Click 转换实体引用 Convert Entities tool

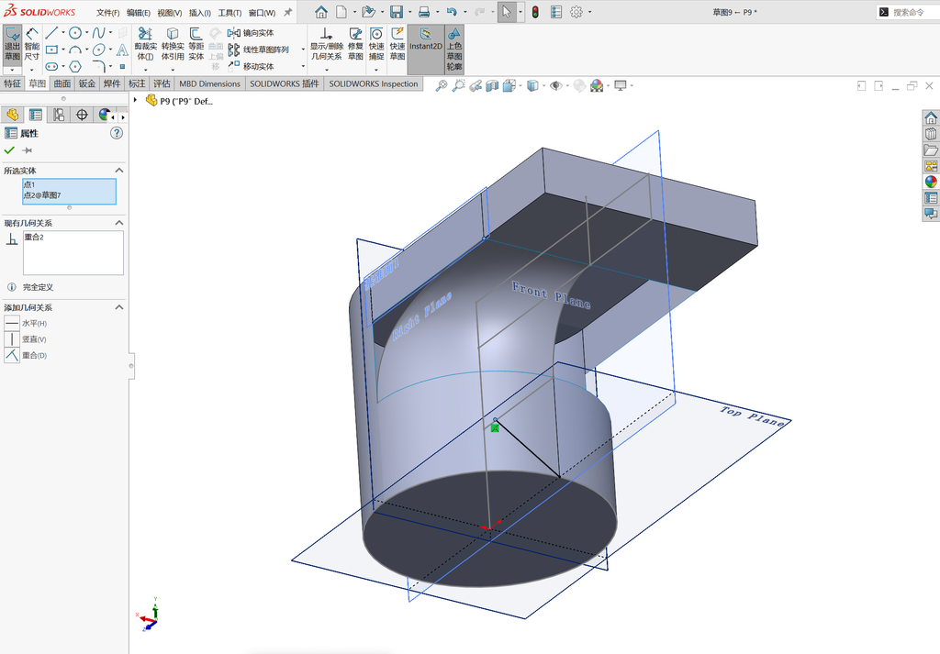coord(173,44)
